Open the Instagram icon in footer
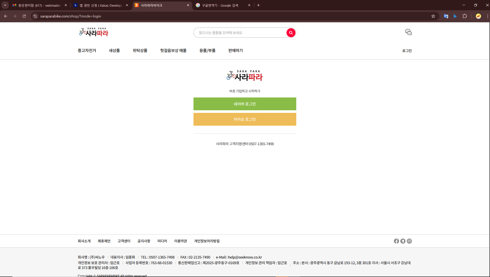This screenshot has width=490, height=277. [409, 241]
